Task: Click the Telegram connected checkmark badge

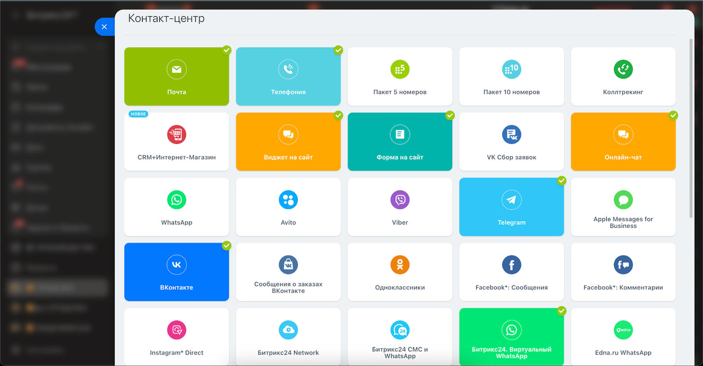Action: pos(562,180)
